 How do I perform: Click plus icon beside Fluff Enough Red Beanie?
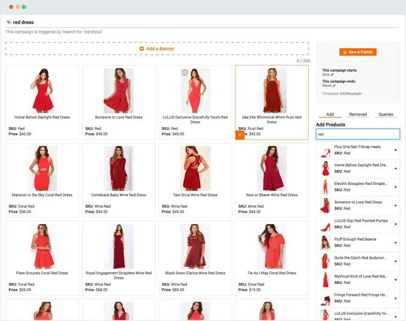(396, 243)
